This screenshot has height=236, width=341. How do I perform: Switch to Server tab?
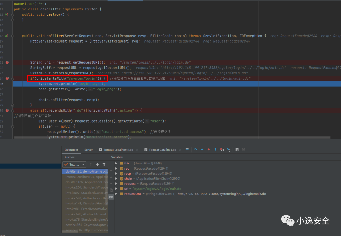tap(88, 150)
